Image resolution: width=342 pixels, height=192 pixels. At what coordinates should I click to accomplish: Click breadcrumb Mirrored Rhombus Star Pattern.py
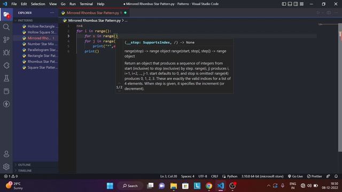pos(94,20)
